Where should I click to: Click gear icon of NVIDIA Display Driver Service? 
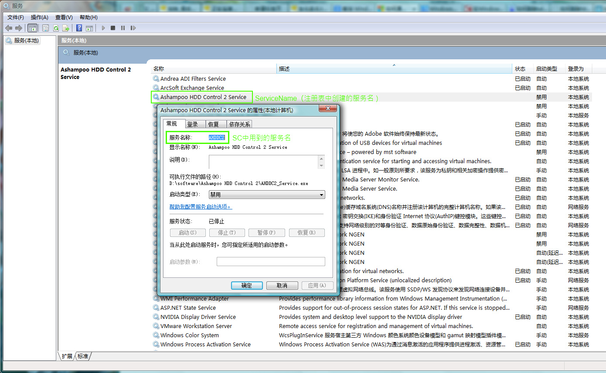coord(156,317)
